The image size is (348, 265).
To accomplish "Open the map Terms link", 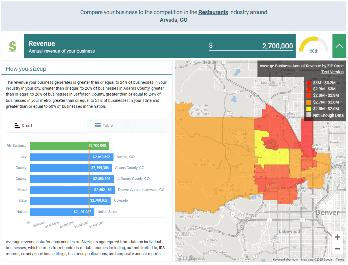I will click(x=340, y=260).
